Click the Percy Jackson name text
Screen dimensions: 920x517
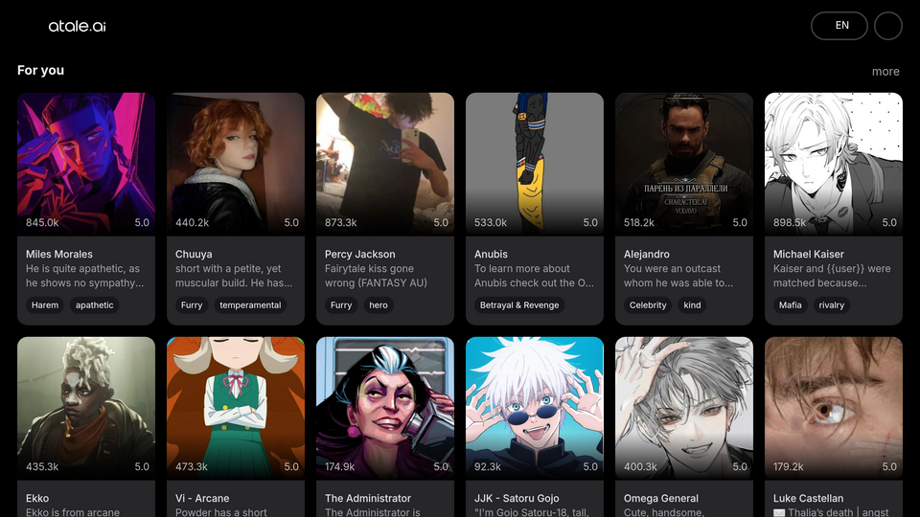(359, 255)
